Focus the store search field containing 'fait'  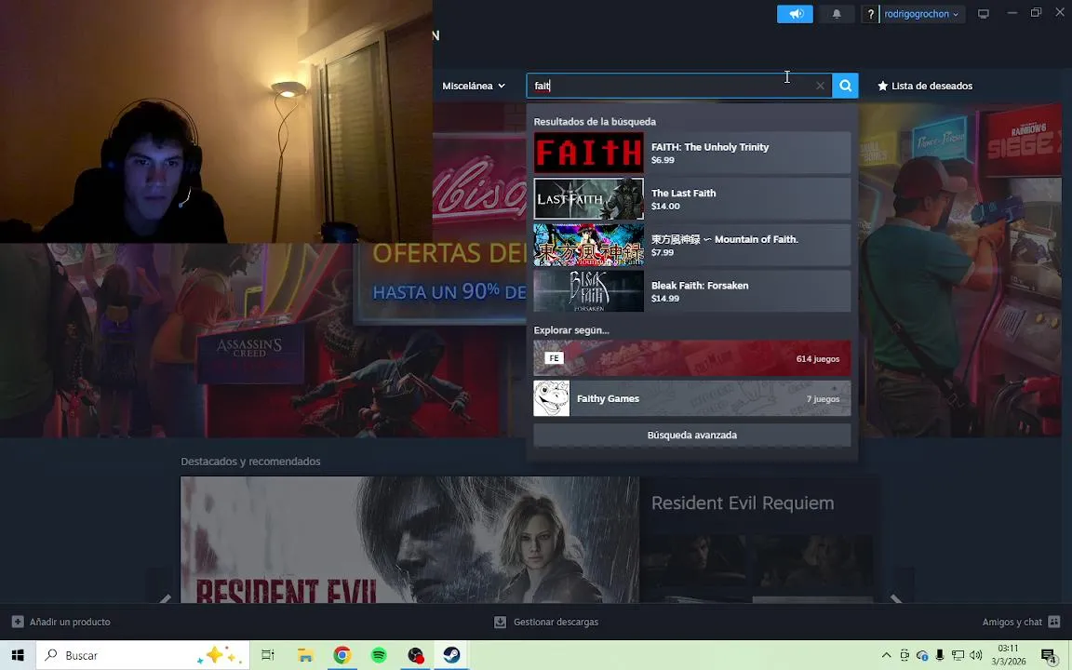tap(679, 86)
